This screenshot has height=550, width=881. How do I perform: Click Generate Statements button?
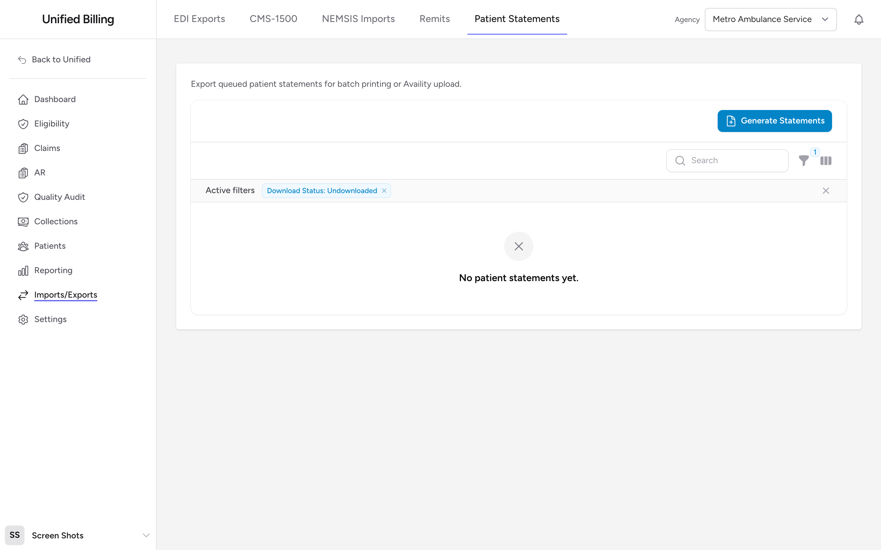[x=775, y=121]
